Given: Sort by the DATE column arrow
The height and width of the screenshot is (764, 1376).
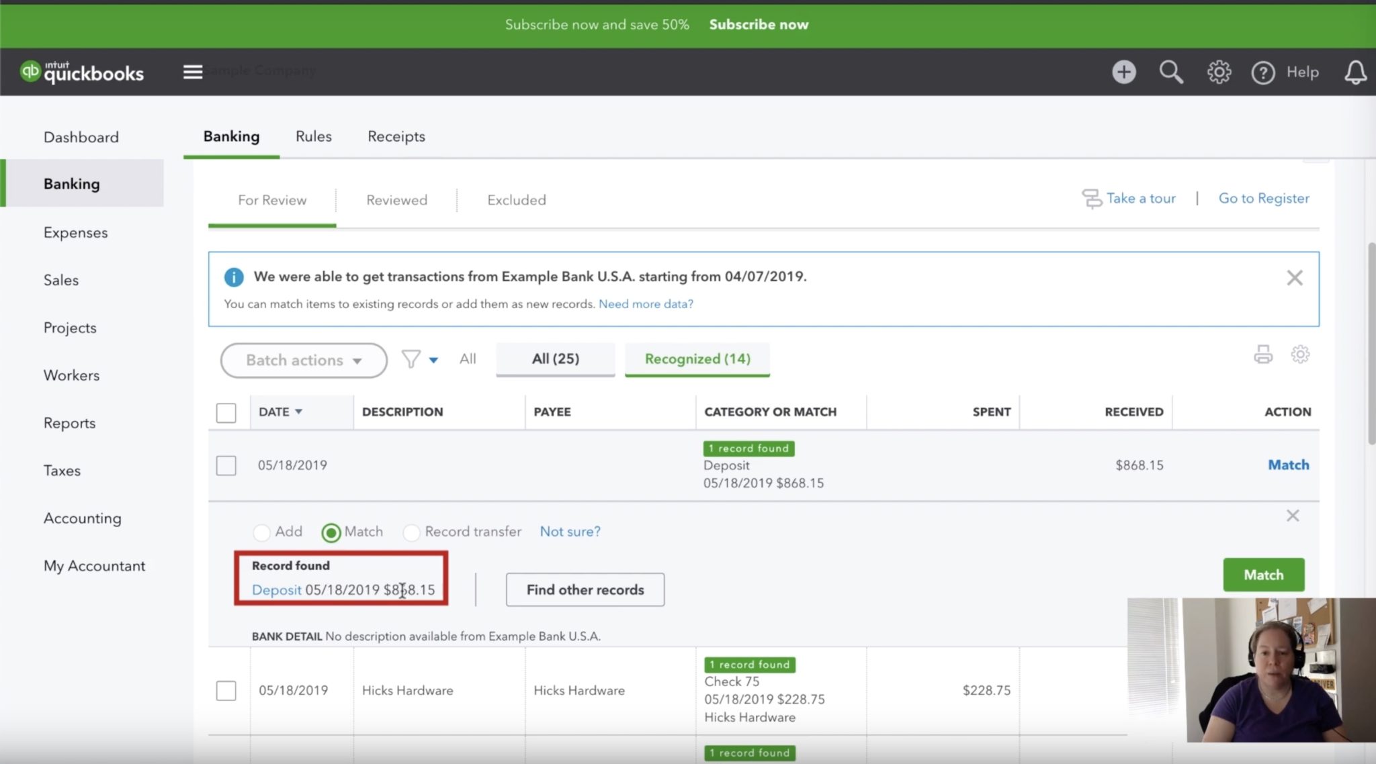Looking at the screenshot, I should pos(298,412).
